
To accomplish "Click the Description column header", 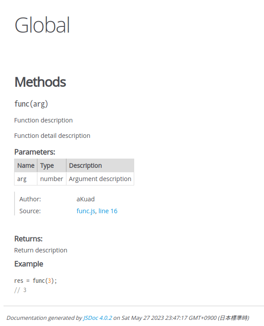I will coord(85,166).
